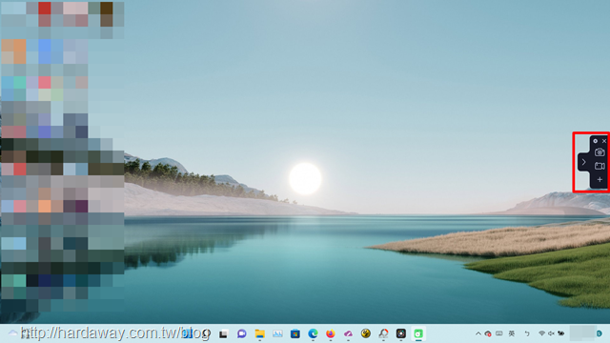This screenshot has height=343, width=610.
Task: Collapse the floating toolbar with chevron arrow
Action: pyautogui.click(x=583, y=162)
